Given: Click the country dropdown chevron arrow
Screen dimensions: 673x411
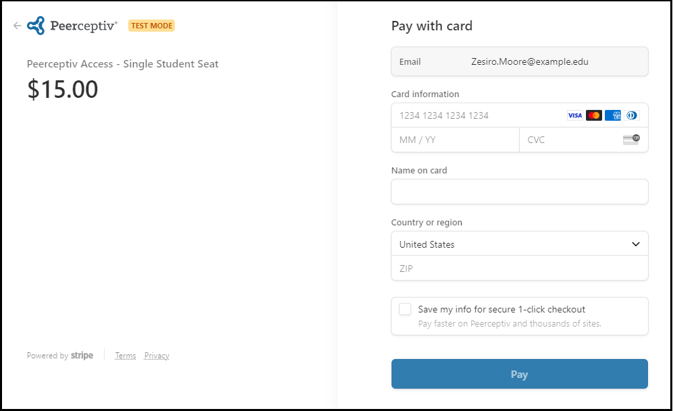Looking at the screenshot, I should pyautogui.click(x=635, y=244).
